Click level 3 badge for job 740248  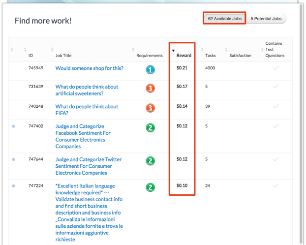(150, 108)
